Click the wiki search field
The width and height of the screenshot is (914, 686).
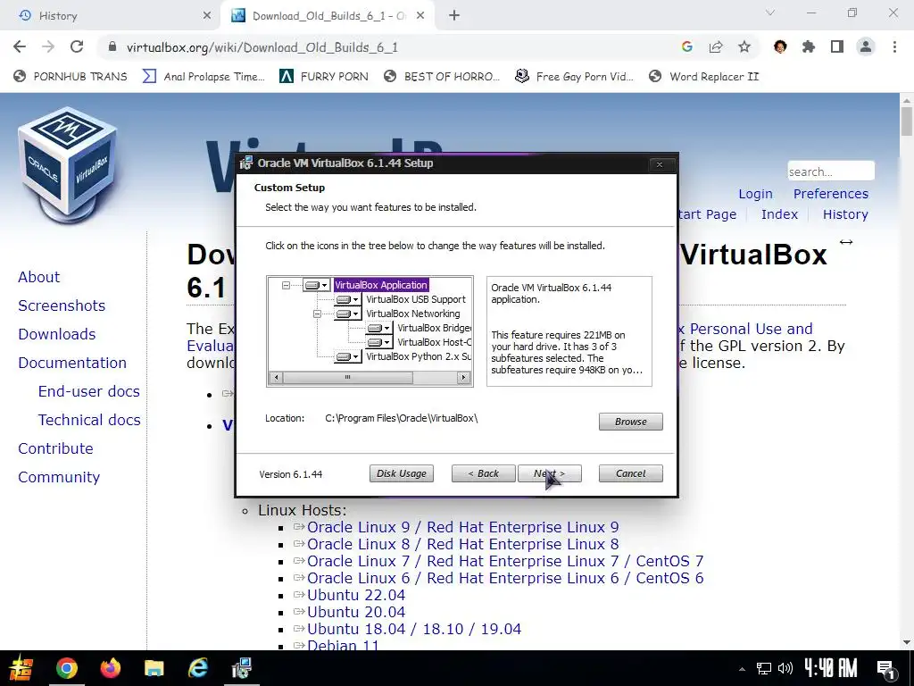tap(831, 171)
